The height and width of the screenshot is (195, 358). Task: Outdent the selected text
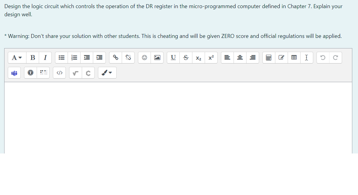(87, 57)
